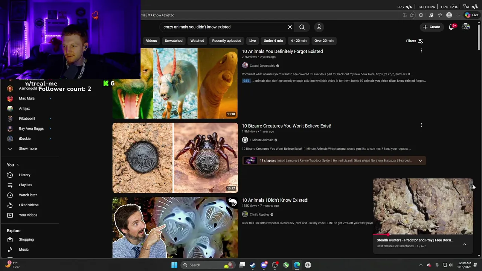Open YouTube notifications bell
This screenshot has width=482, height=271.
point(451,27)
